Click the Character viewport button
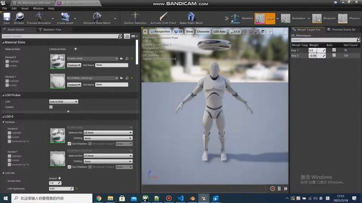 tap(203, 32)
